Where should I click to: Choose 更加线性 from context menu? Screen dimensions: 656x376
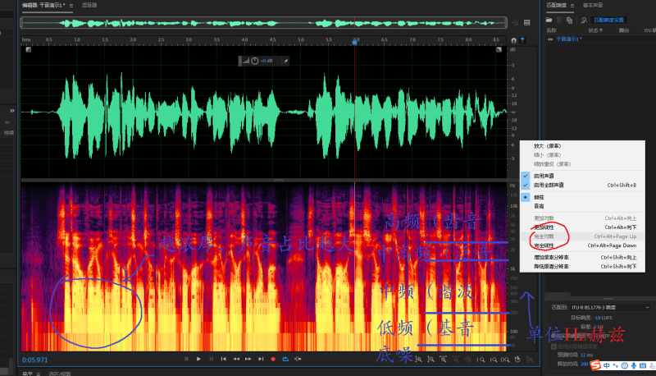[543, 227]
